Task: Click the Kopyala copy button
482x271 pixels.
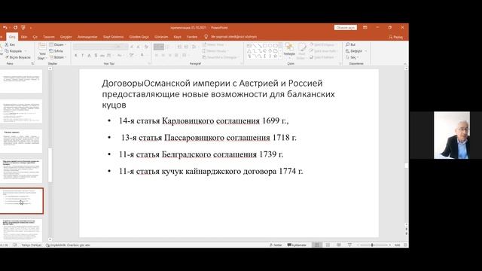Action: (x=14, y=51)
